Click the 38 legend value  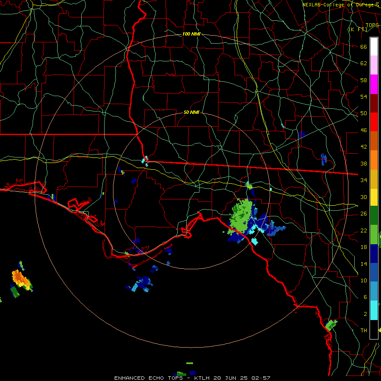coord(364,163)
